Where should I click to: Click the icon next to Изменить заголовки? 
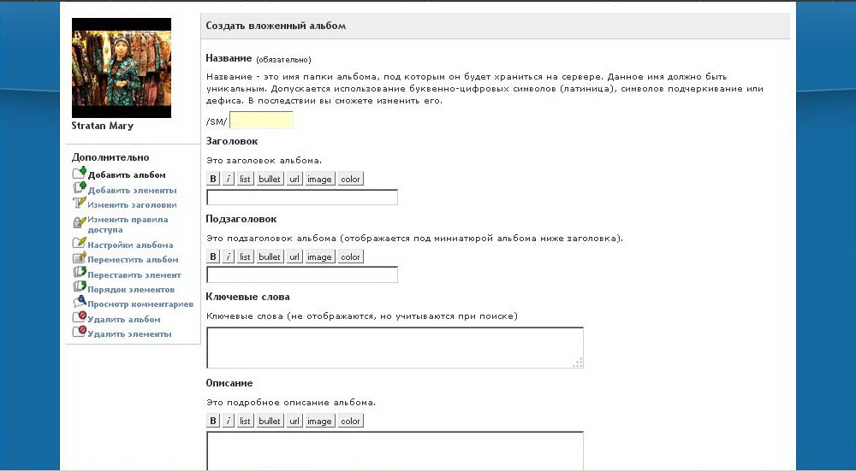pos(80,204)
